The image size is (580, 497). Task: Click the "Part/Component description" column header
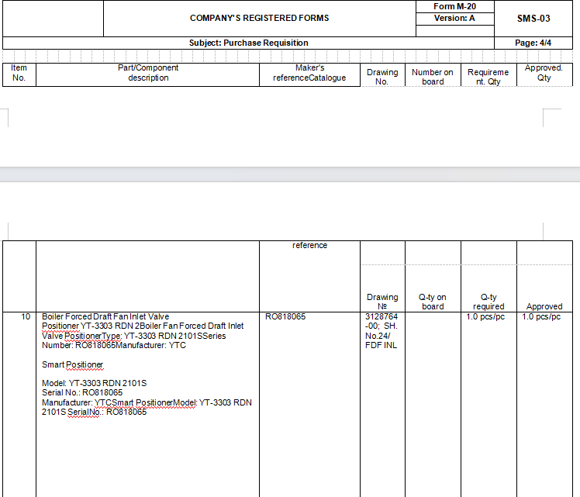coord(148,73)
